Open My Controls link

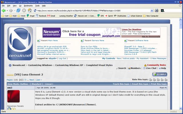109,58
